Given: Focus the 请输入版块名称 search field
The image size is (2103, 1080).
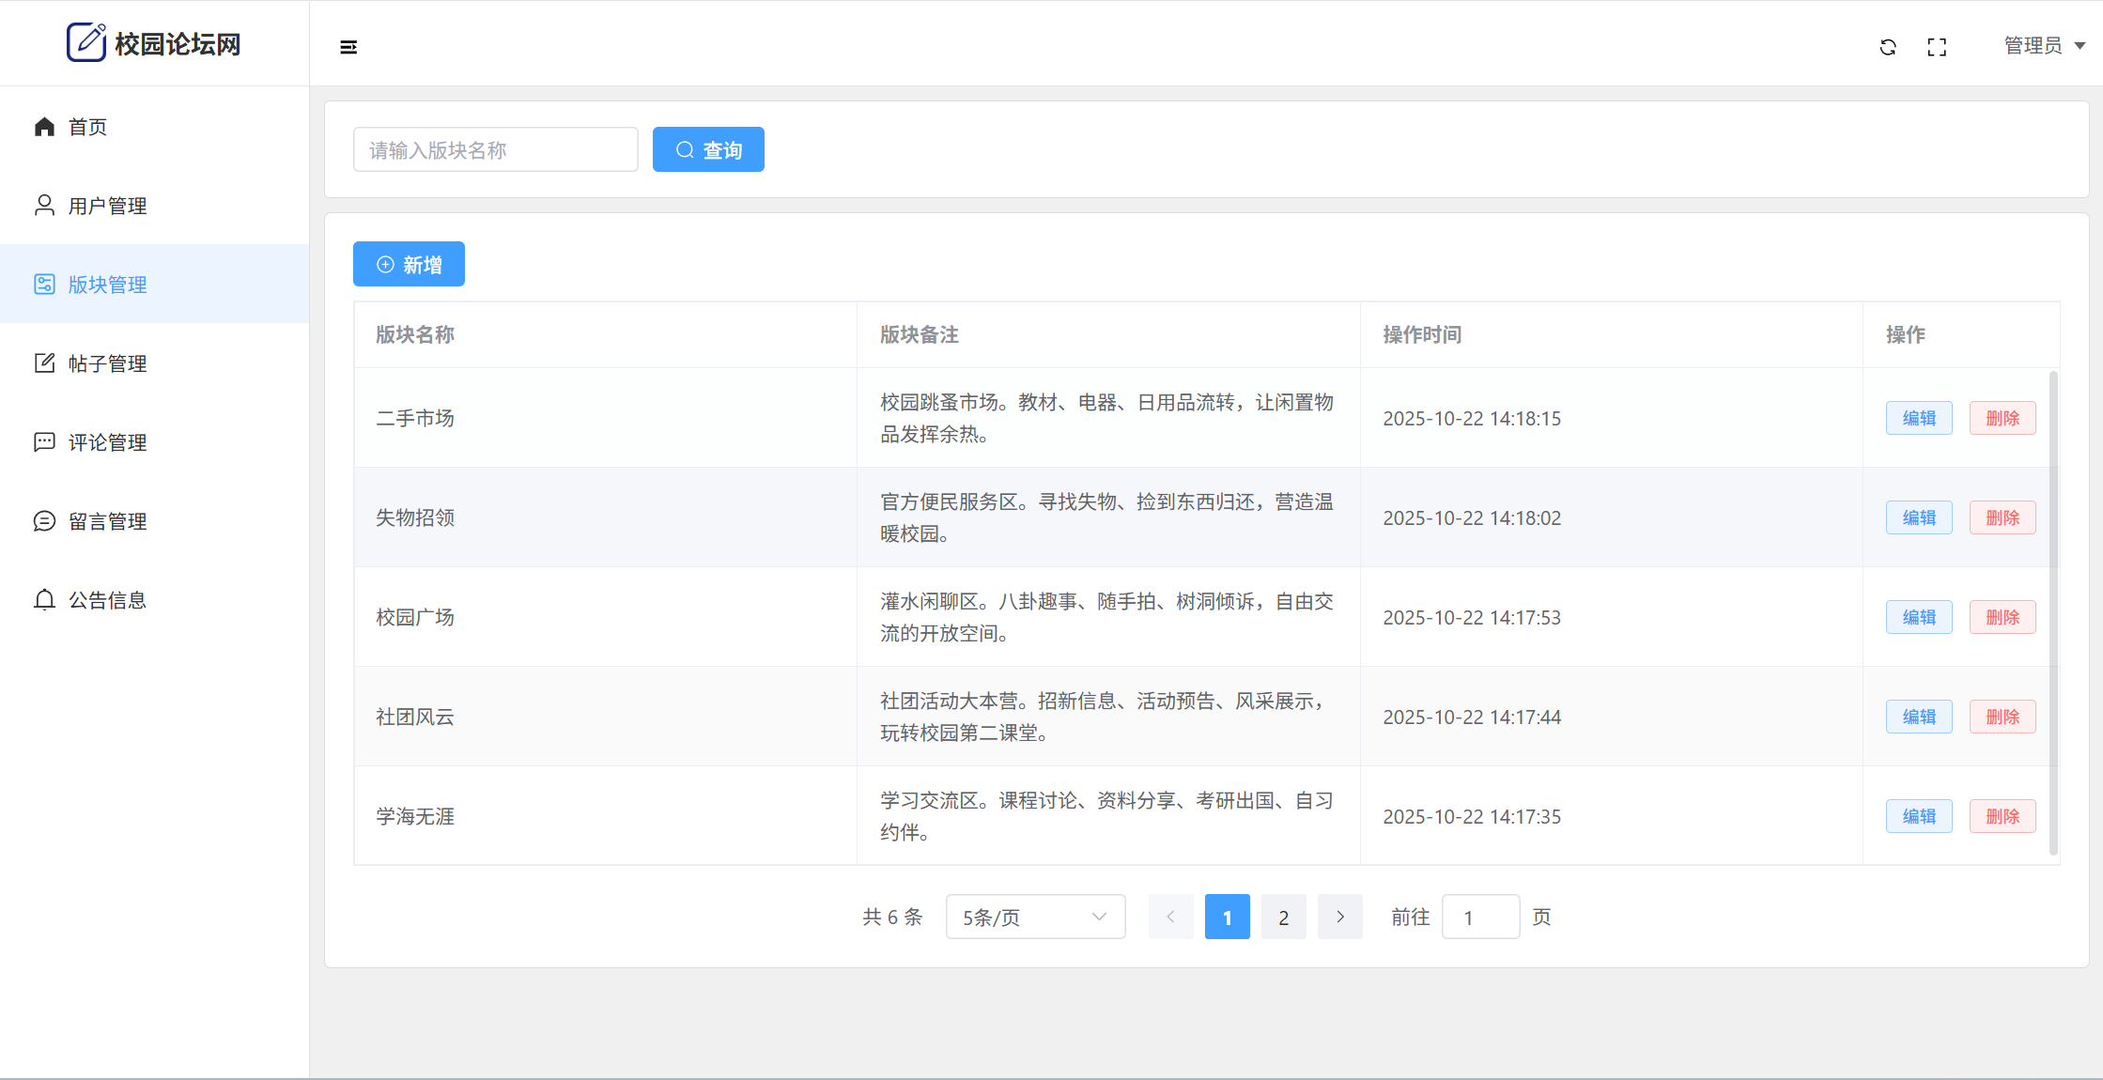Looking at the screenshot, I should (x=495, y=149).
